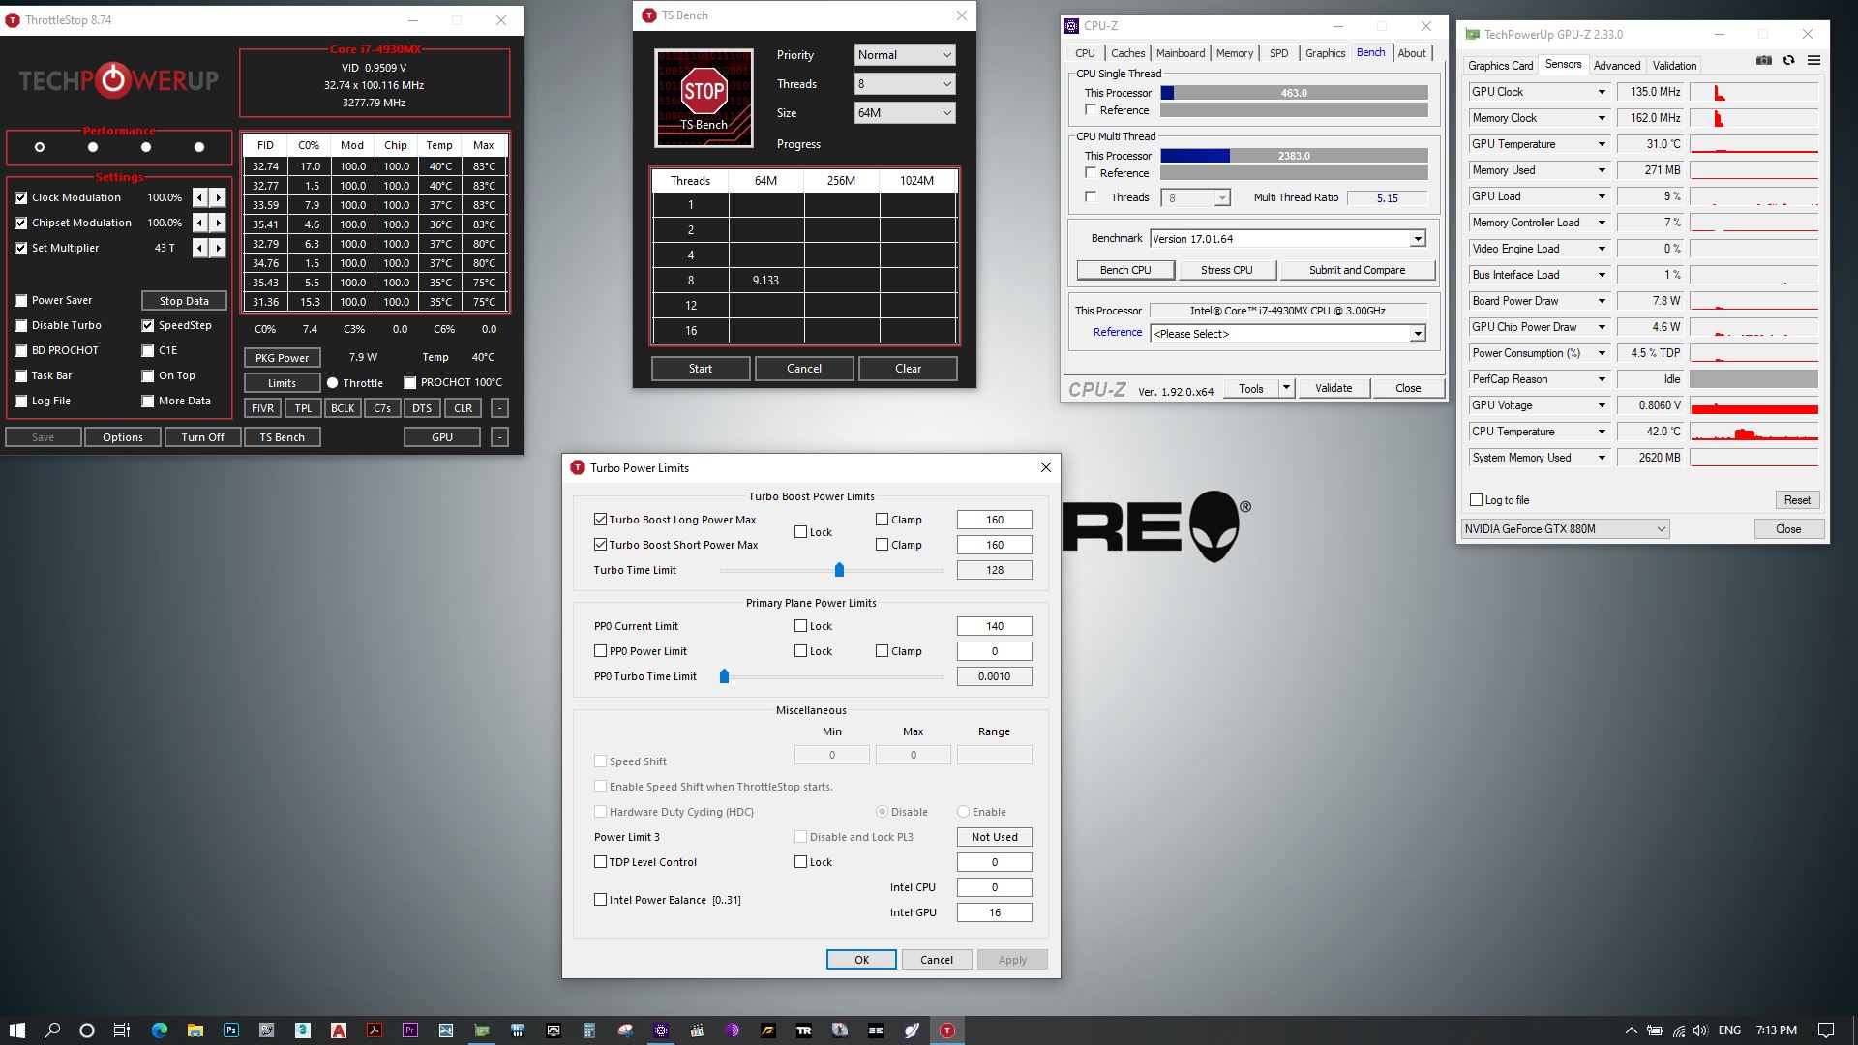Take a screenshot with GPU-Z camera icon
This screenshot has height=1045, width=1858.
point(1764,60)
